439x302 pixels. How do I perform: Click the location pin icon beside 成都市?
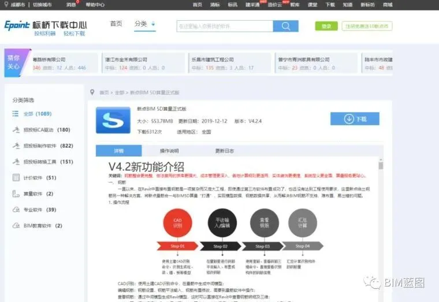click(x=6, y=5)
